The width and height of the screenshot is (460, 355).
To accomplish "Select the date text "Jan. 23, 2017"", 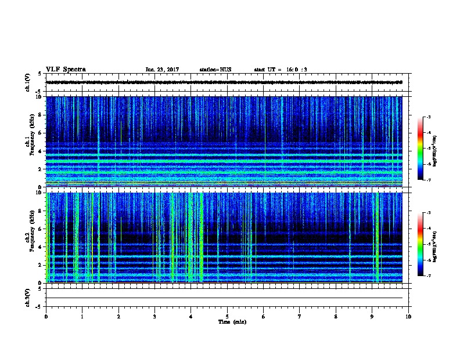I will (x=162, y=70).
